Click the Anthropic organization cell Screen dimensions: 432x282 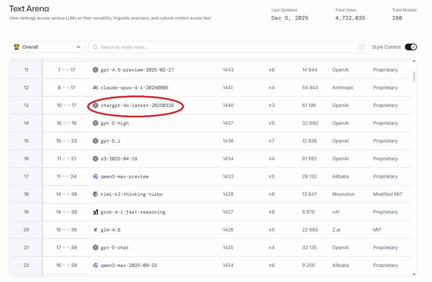coord(343,88)
